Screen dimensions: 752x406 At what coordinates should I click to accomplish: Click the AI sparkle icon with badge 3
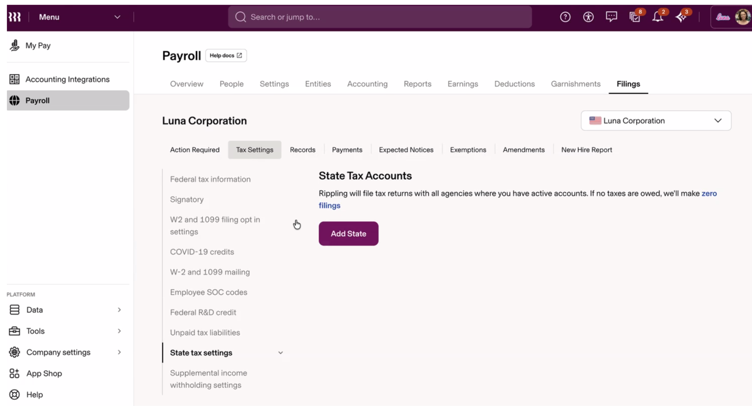pos(681,17)
